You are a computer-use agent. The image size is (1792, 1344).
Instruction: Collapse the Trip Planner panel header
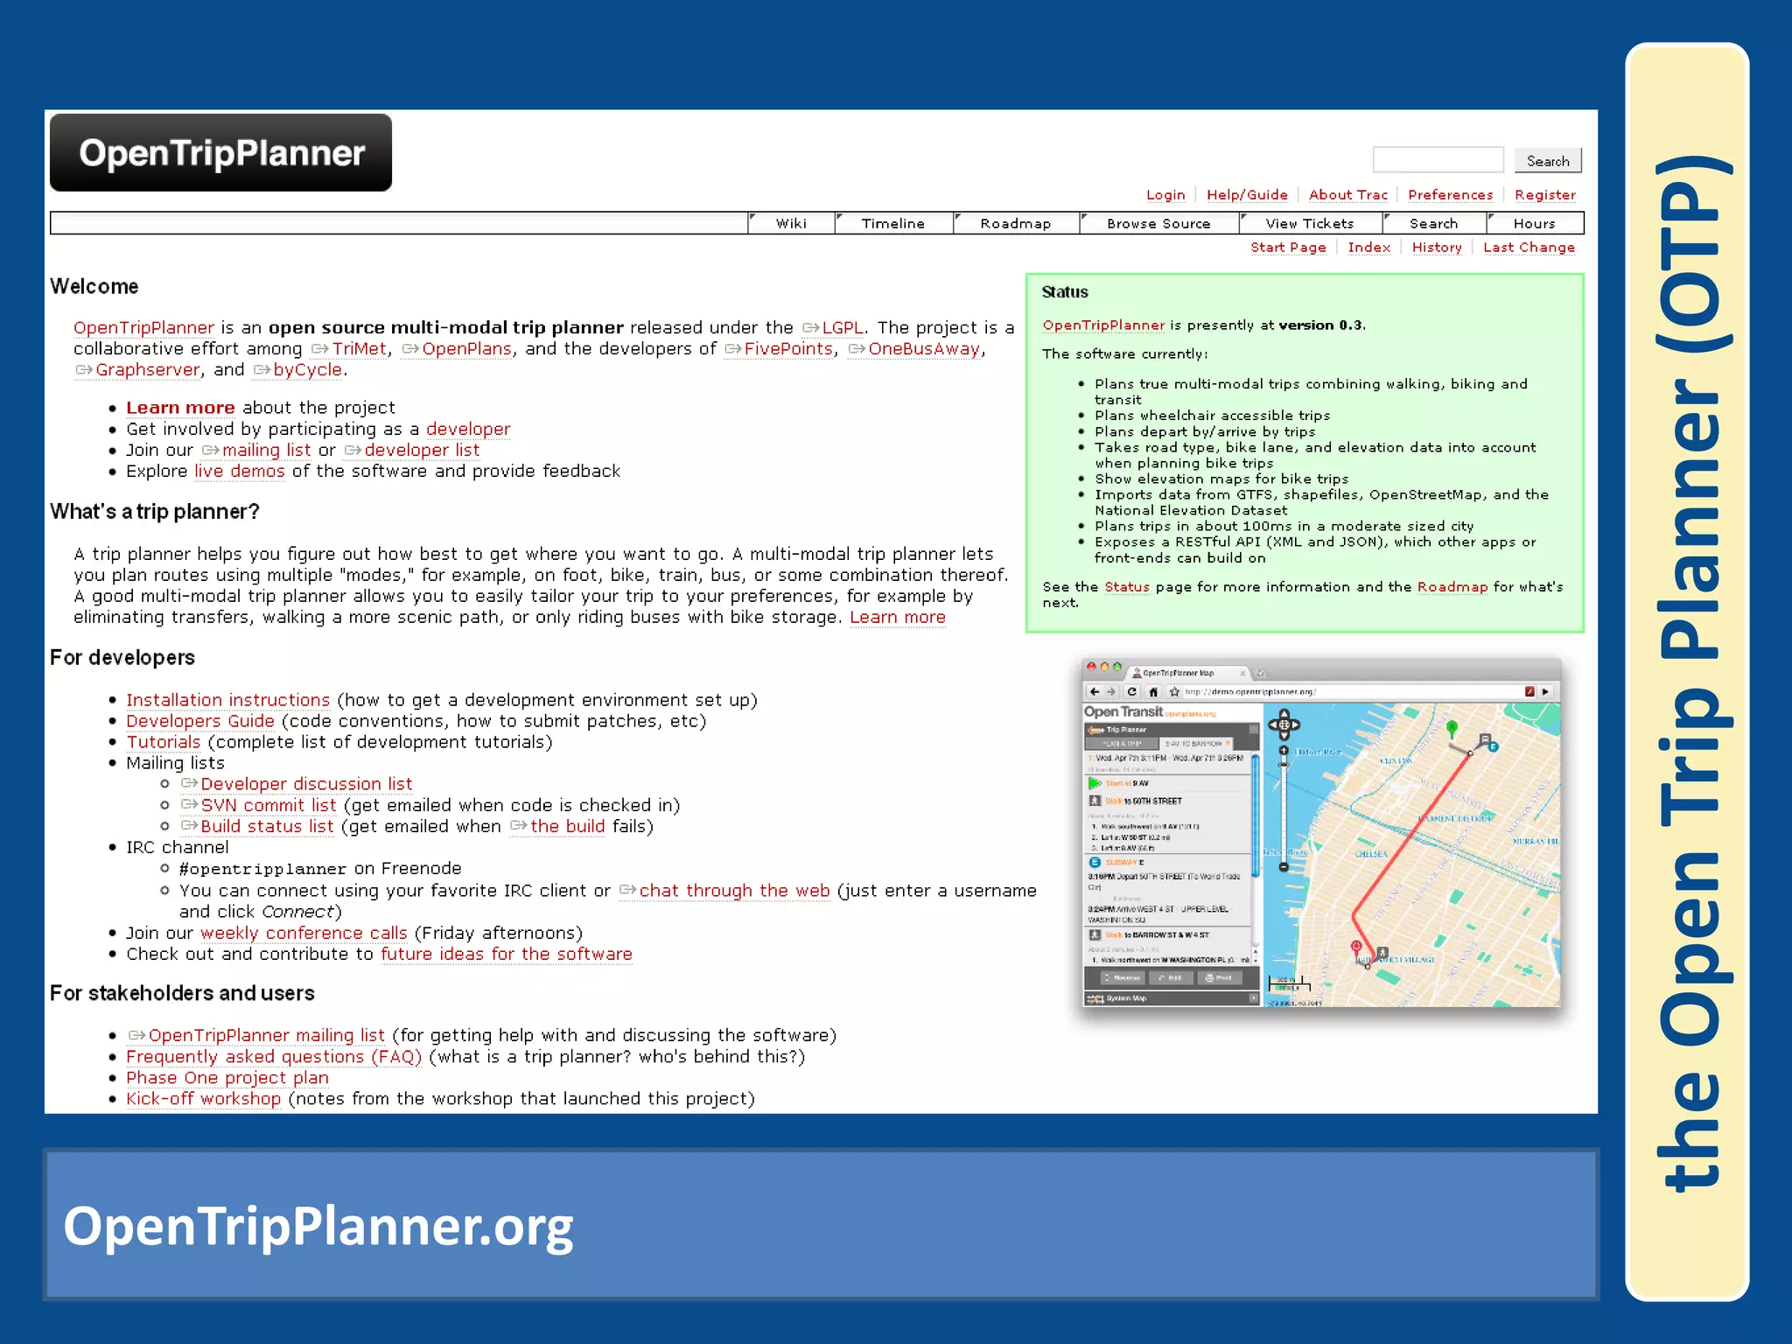click(1253, 729)
